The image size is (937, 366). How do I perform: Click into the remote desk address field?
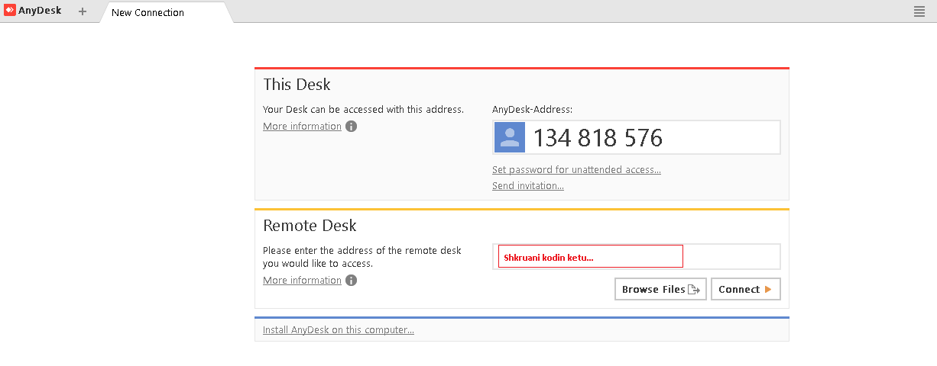point(637,257)
